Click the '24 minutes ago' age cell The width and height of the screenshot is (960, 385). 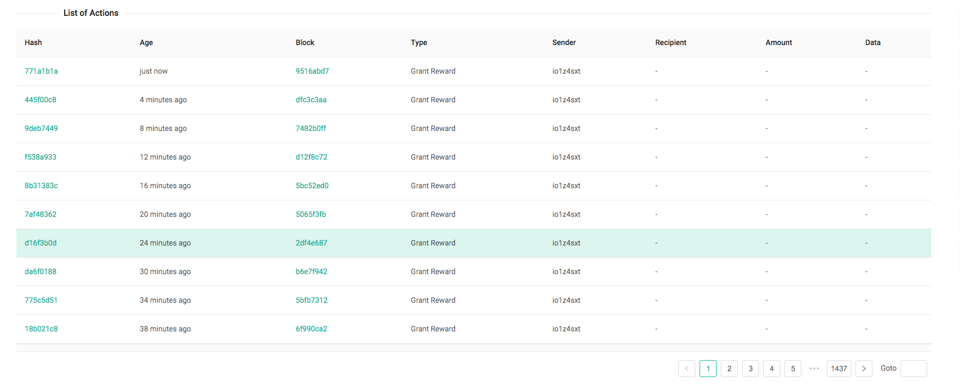(x=165, y=243)
